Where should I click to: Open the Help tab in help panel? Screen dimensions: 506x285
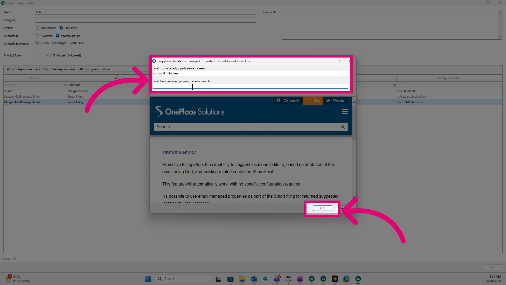(313, 101)
